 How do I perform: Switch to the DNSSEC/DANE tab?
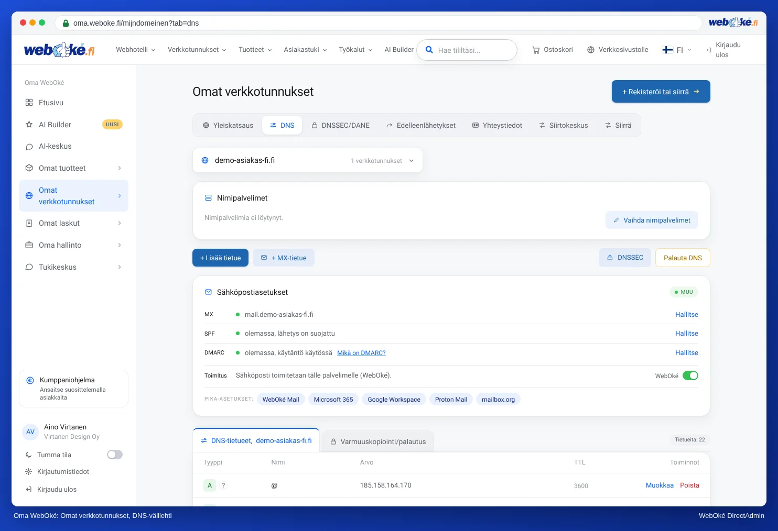click(x=340, y=125)
